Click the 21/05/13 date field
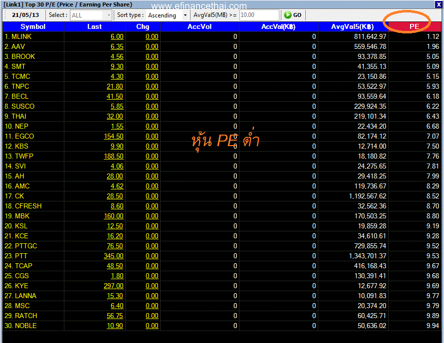This screenshot has height=343, width=444. pyautogui.click(x=25, y=15)
